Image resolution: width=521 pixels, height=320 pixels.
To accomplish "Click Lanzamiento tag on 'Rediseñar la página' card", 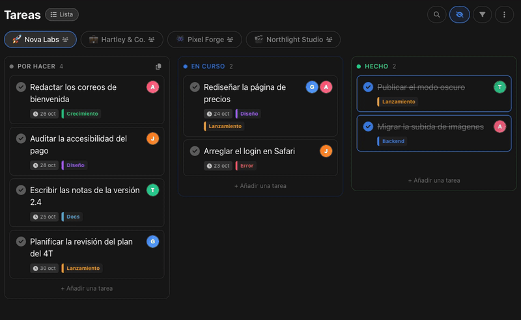I will tap(224, 126).
